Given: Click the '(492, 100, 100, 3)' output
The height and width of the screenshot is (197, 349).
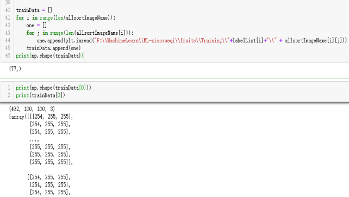Looking at the screenshot, I should coord(32,109).
